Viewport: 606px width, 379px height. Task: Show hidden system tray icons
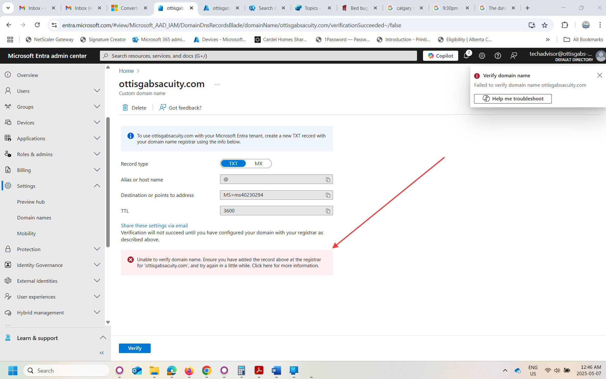coord(505,370)
